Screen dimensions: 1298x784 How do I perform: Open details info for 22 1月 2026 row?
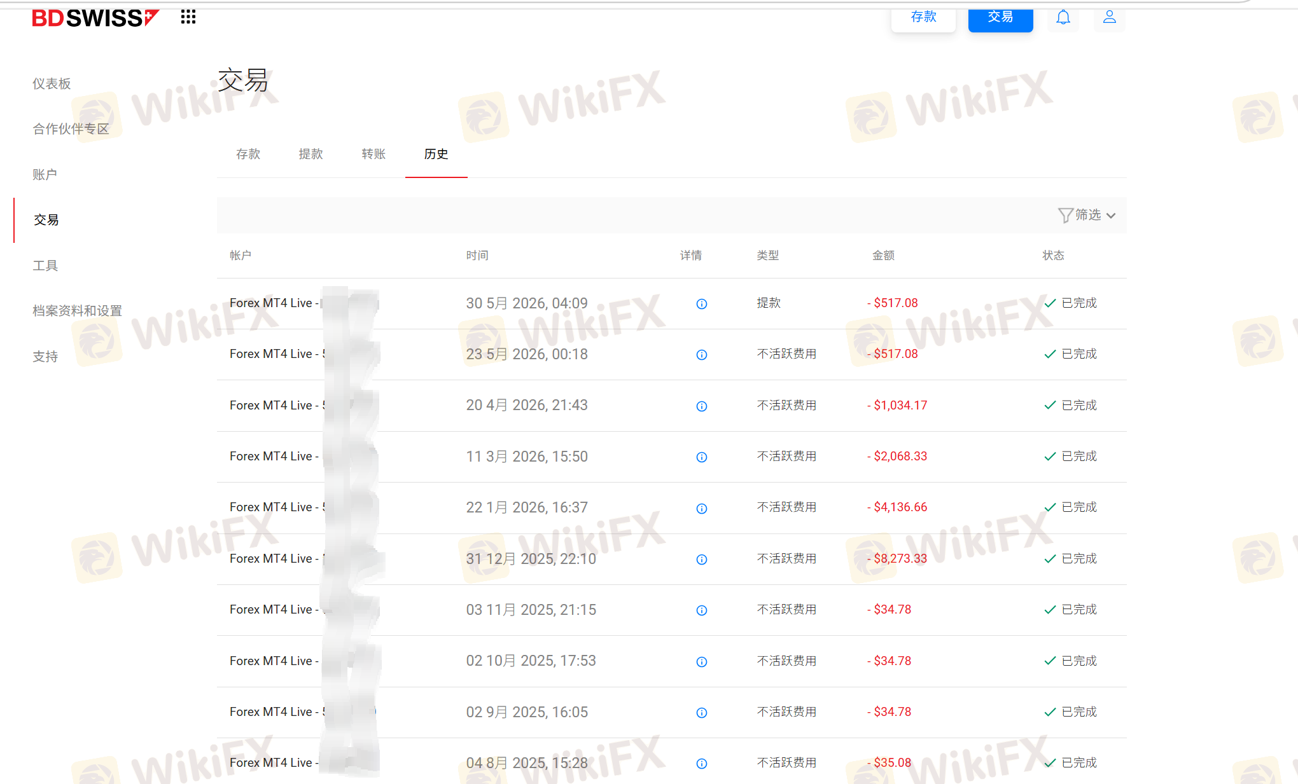pos(702,509)
